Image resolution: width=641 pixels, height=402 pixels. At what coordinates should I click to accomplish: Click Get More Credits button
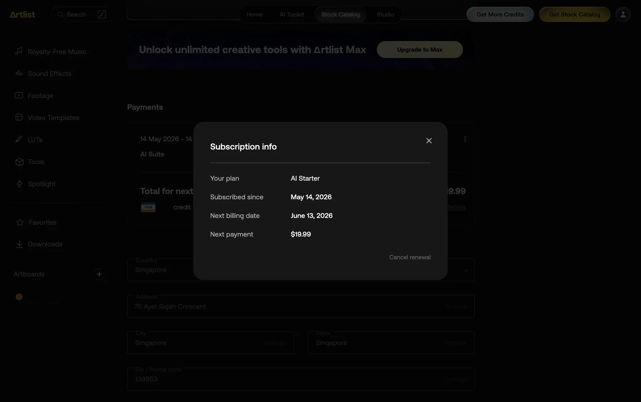[x=500, y=15]
